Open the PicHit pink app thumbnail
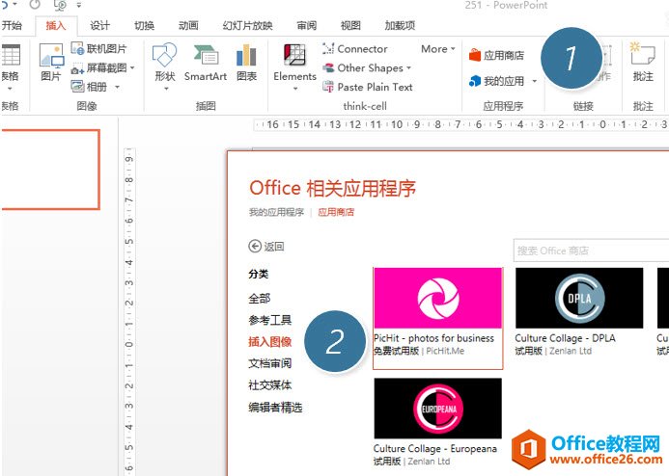The height and width of the screenshot is (476, 669). point(437,298)
